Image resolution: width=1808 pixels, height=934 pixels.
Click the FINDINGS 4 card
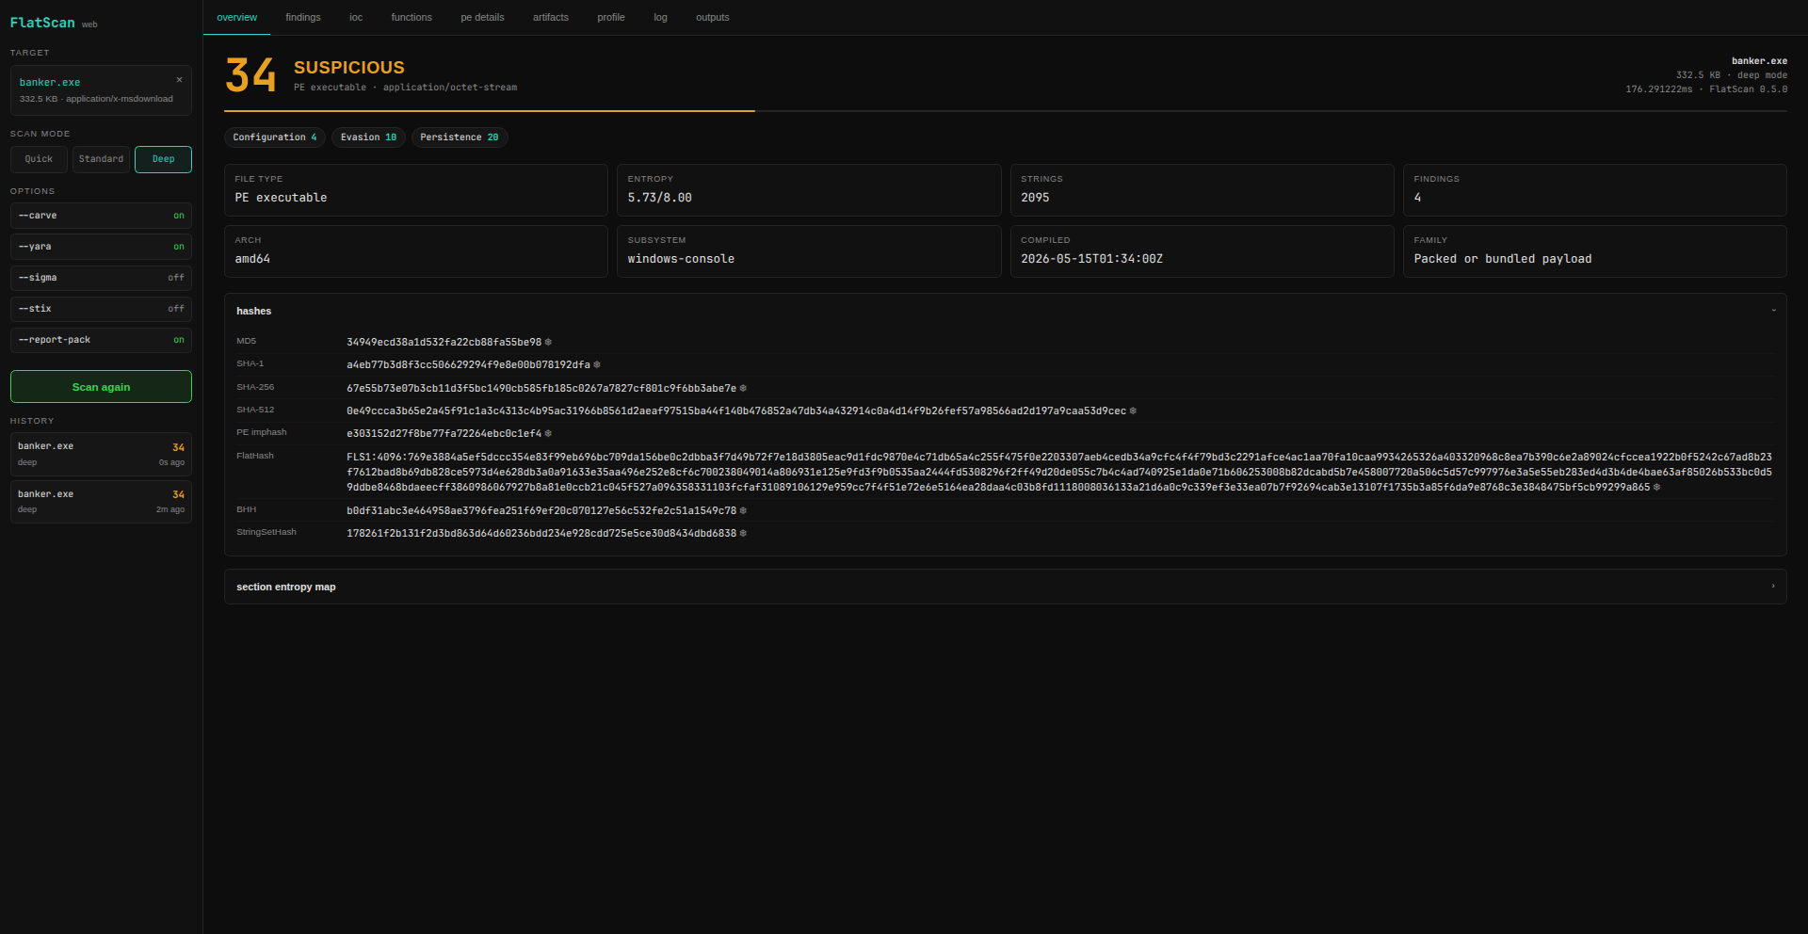[1595, 190]
